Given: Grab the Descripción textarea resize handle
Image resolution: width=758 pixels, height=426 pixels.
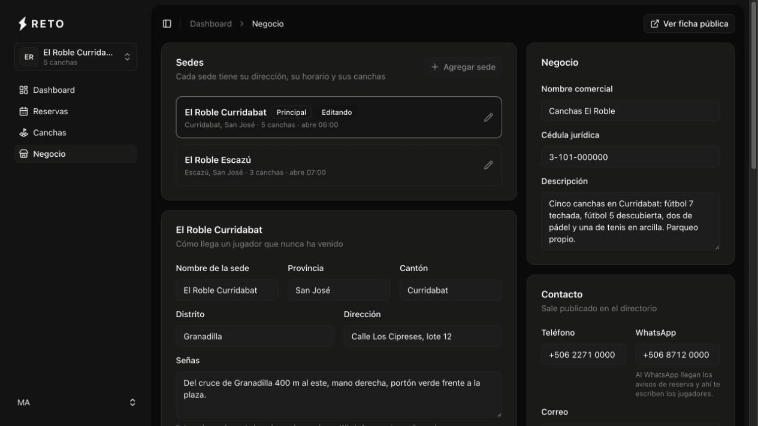Looking at the screenshot, I should [x=716, y=247].
